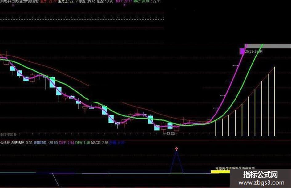Click the gray bar at chart top right
Screen dimensions: 291x188
[x=268, y=46]
